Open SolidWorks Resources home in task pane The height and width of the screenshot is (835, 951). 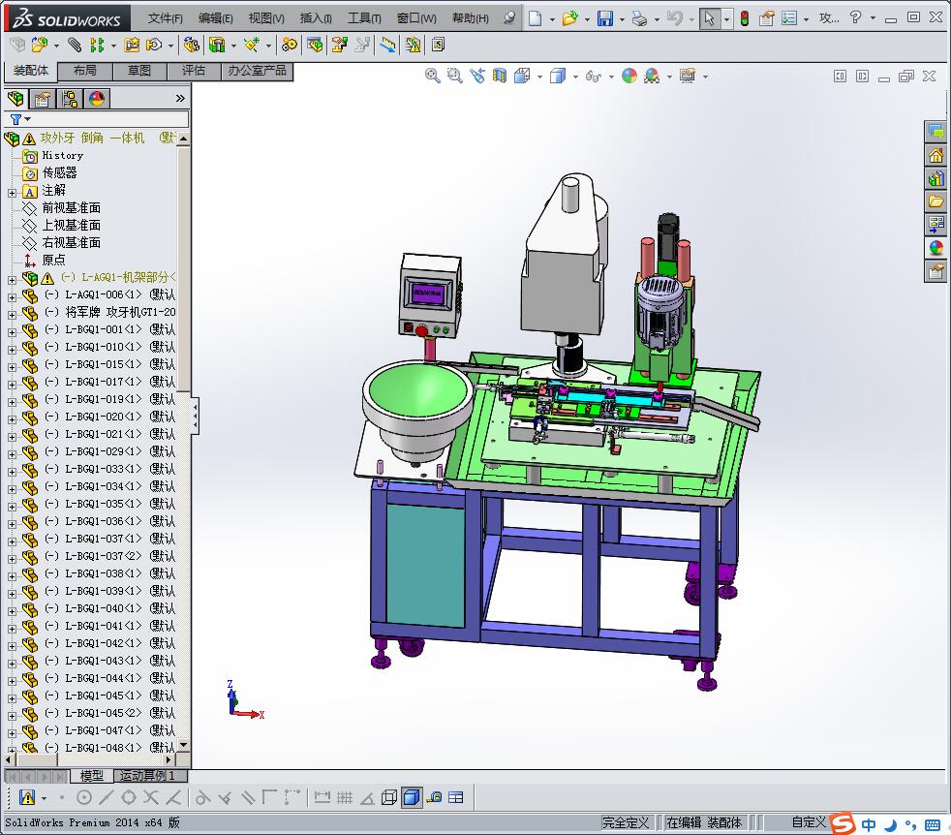pyautogui.click(x=936, y=156)
